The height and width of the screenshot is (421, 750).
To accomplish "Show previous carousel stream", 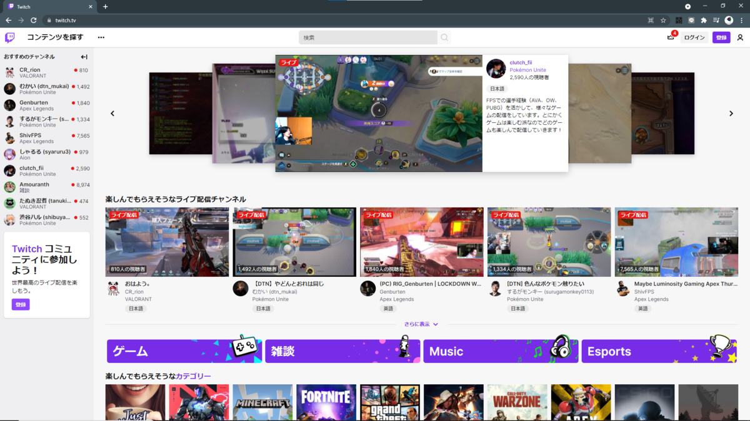I will 112,114.
